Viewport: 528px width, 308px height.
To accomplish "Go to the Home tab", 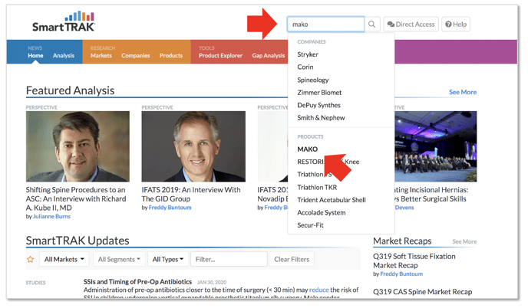I will coord(35,55).
